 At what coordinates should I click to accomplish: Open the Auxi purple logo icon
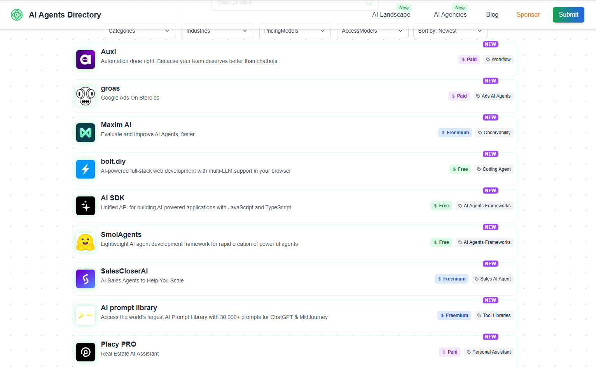click(x=86, y=60)
